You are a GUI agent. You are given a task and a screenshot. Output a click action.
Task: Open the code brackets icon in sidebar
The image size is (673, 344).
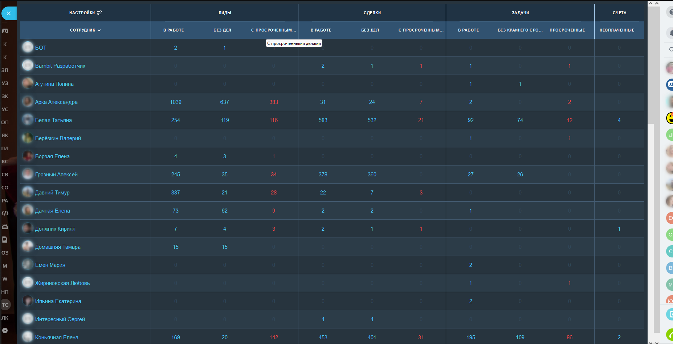point(5,213)
